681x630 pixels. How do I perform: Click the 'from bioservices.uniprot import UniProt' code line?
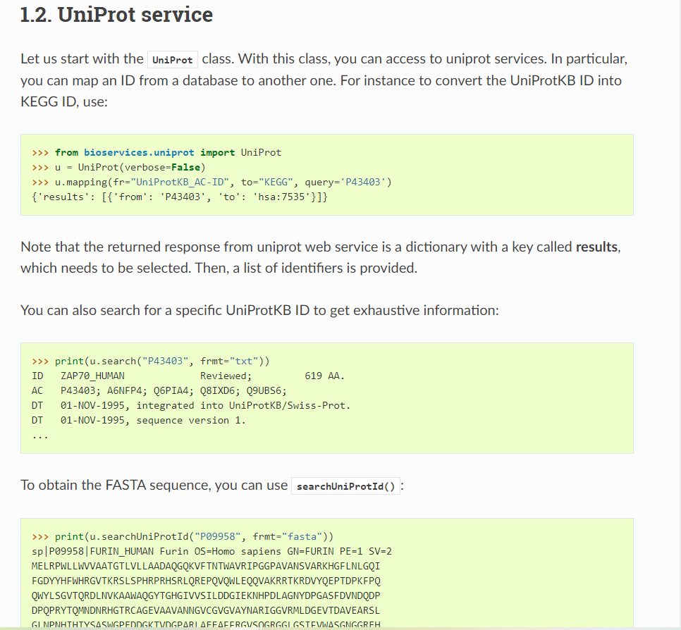157,152
